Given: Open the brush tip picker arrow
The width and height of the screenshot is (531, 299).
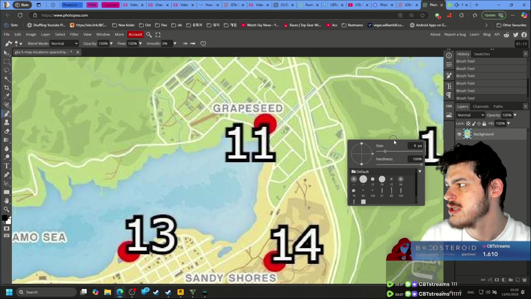Looking at the screenshot, I should 21,44.
